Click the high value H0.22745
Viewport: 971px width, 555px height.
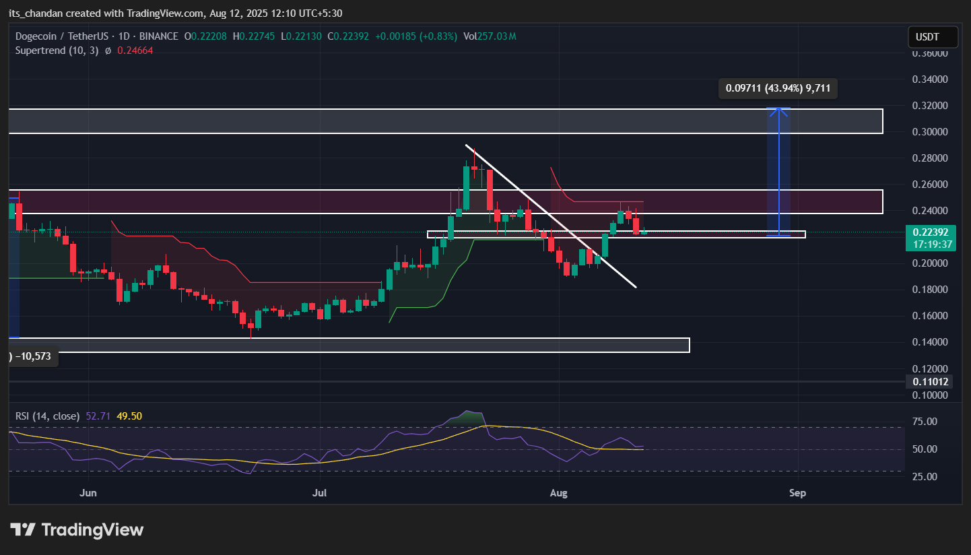tap(254, 36)
